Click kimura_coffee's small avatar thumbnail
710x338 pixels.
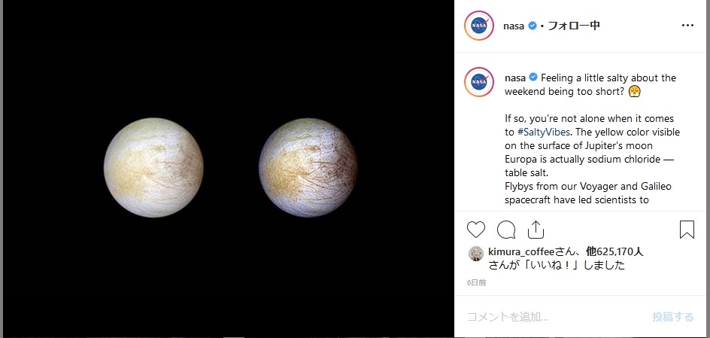(x=475, y=254)
